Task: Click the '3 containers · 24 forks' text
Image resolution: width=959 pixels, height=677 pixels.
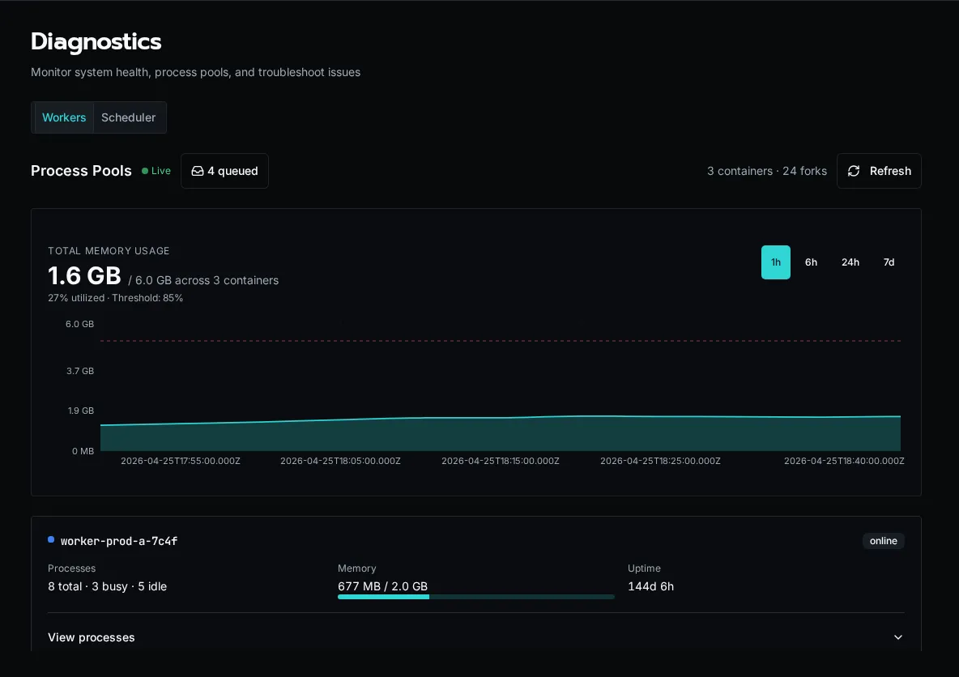Action: (767, 171)
